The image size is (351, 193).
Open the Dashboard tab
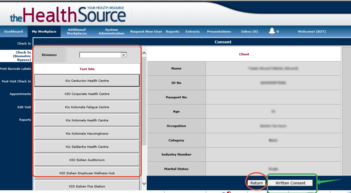pyautogui.click(x=13, y=31)
